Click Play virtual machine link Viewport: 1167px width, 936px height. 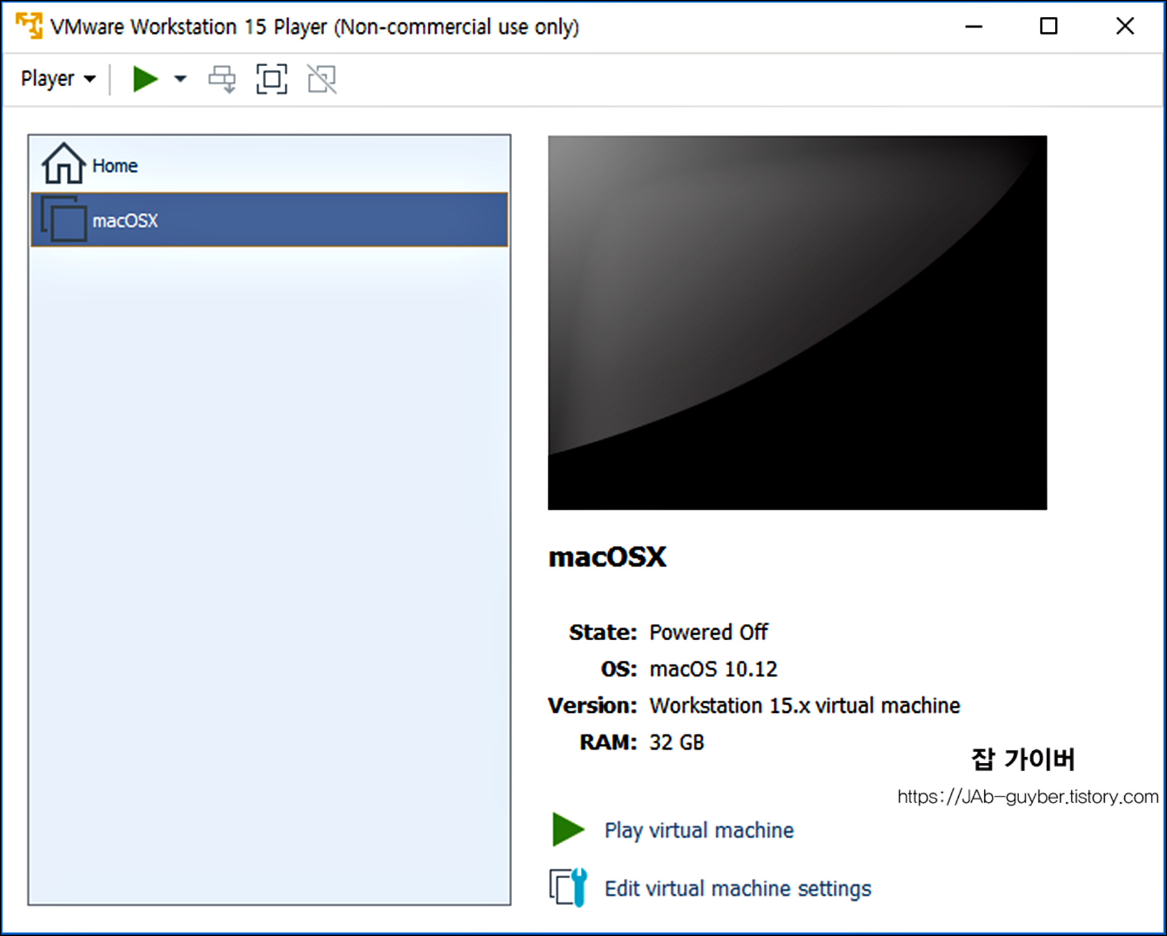point(699,830)
